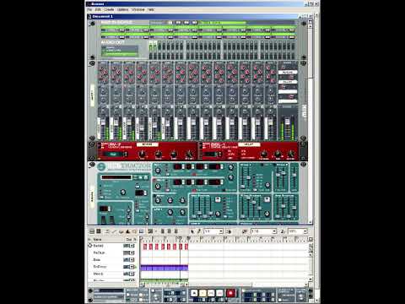This screenshot has height=304, width=405.
Task: Select MIDI bus D on the hardware interface
Action: pyautogui.click(x=195, y=22)
